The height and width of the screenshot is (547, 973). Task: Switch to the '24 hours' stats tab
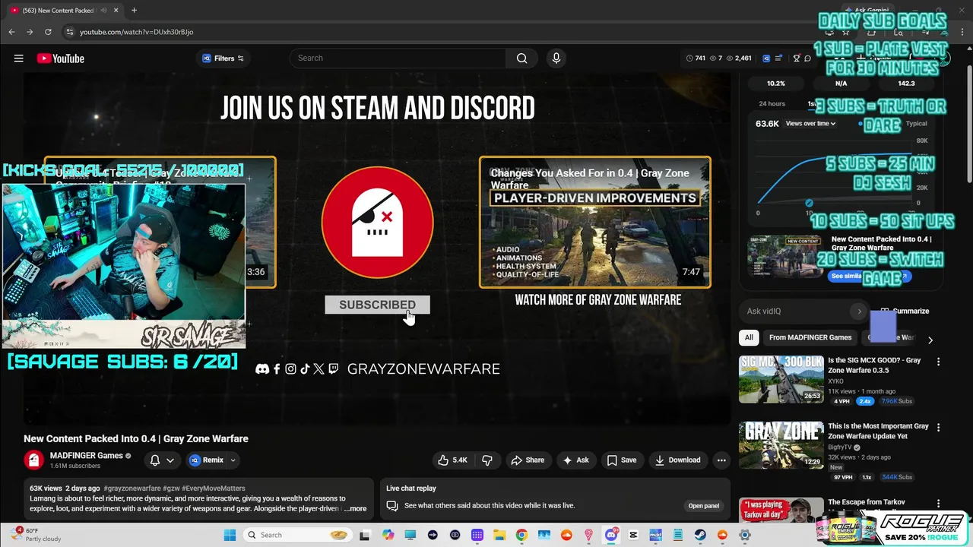pos(772,103)
